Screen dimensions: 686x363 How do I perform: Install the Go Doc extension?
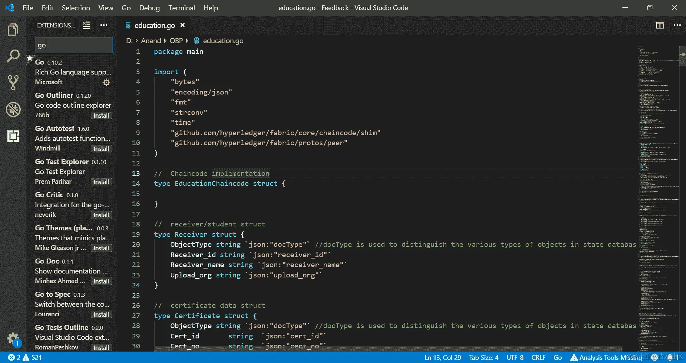pos(101,281)
